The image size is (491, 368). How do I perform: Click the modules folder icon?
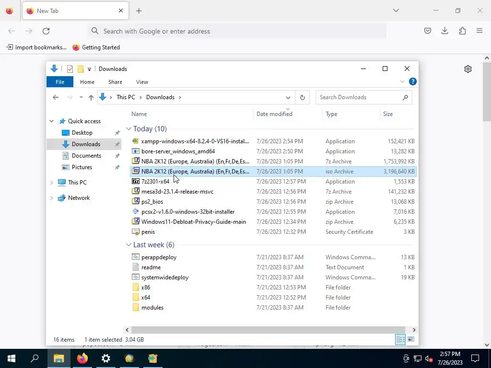135,307
